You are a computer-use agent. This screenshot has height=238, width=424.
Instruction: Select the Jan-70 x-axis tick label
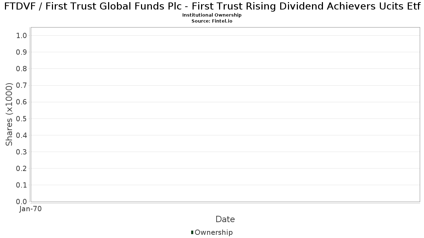tap(31, 209)
